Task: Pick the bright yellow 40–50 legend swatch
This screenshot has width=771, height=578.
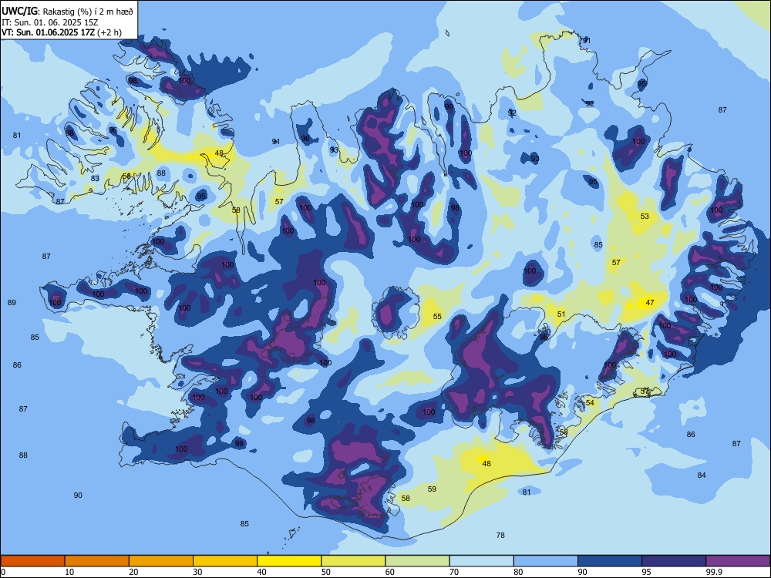Action: pyautogui.click(x=289, y=561)
